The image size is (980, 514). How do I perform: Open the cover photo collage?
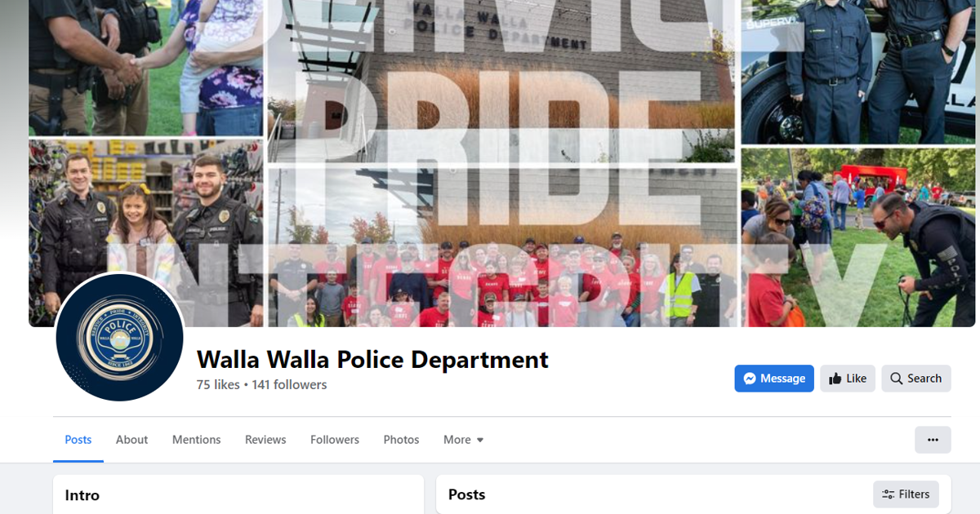point(501,163)
